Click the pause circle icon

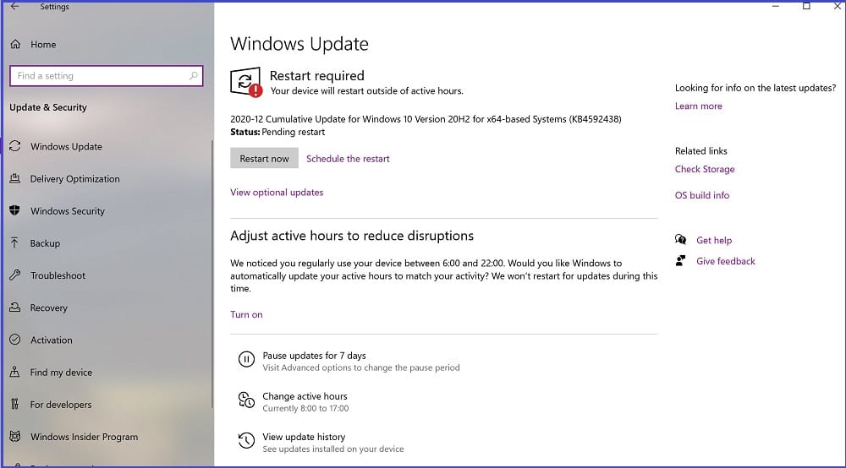[246, 359]
